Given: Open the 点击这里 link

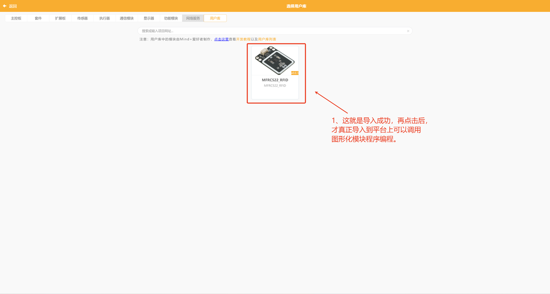Looking at the screenshot, I should click(x=221, y=39).
